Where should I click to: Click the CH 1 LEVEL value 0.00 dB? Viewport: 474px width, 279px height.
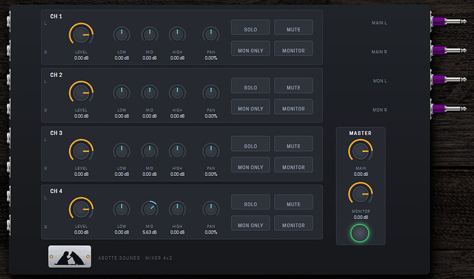[x=81, y=58]
